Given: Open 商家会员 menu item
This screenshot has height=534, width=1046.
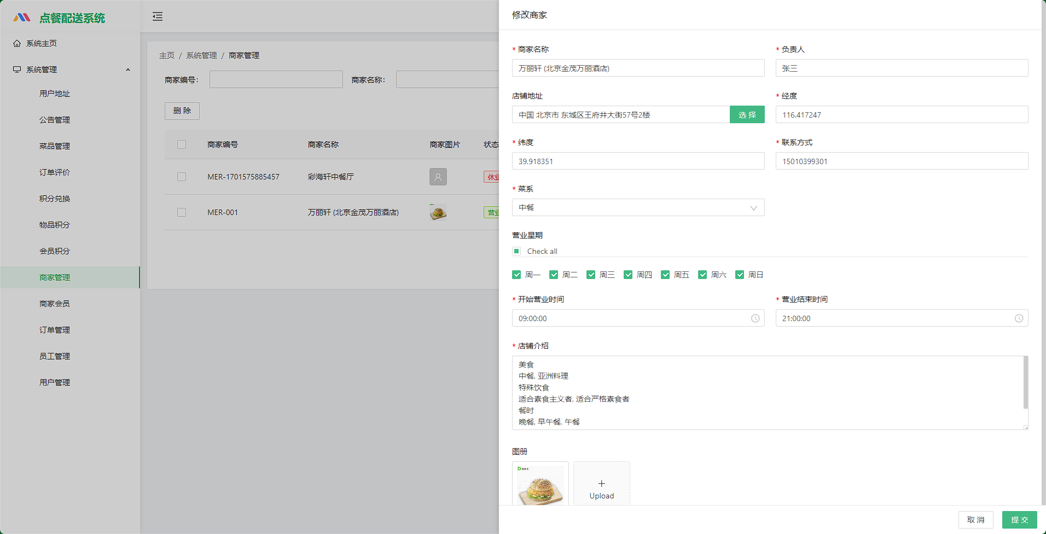Looking at the screenshot, I should pyautogui.click(x=70, y=304).
